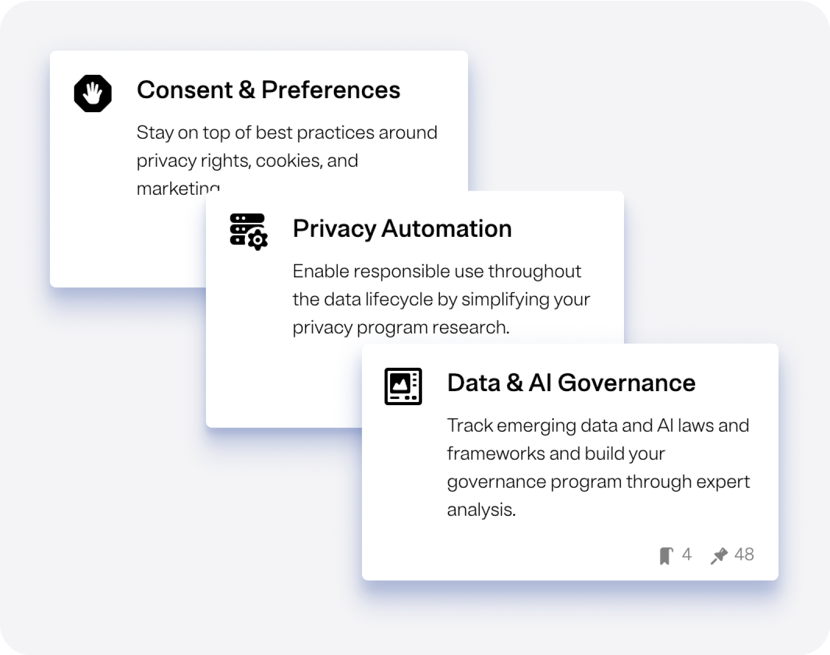The height and width of the screenshot is (655, 830).
Task: Click the bookmark icon on Governance card
Action: point(666,556)
